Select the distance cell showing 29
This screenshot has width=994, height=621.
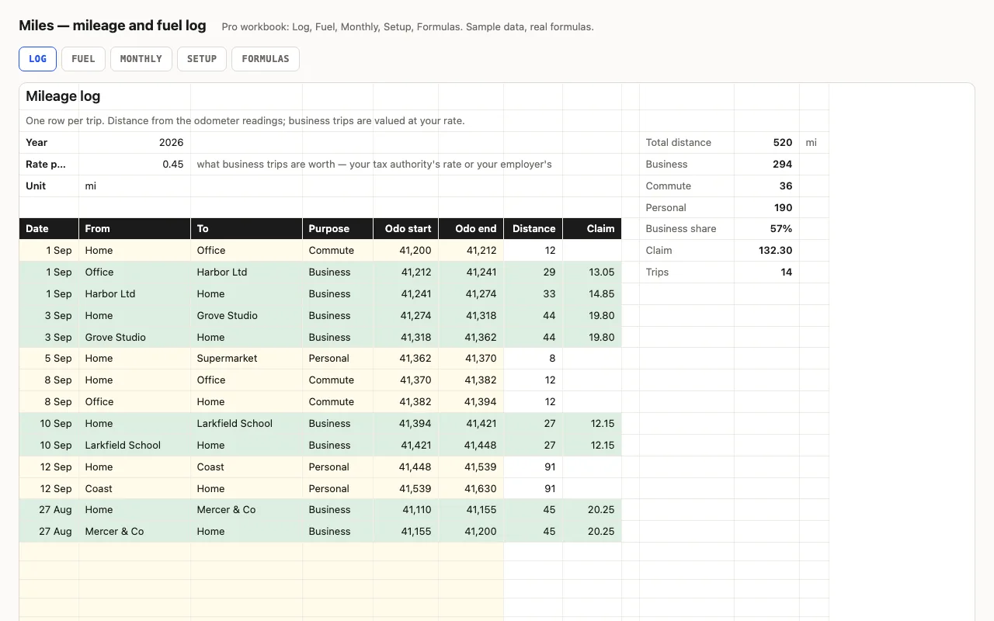pyautogui.click(x=533, y=272)
